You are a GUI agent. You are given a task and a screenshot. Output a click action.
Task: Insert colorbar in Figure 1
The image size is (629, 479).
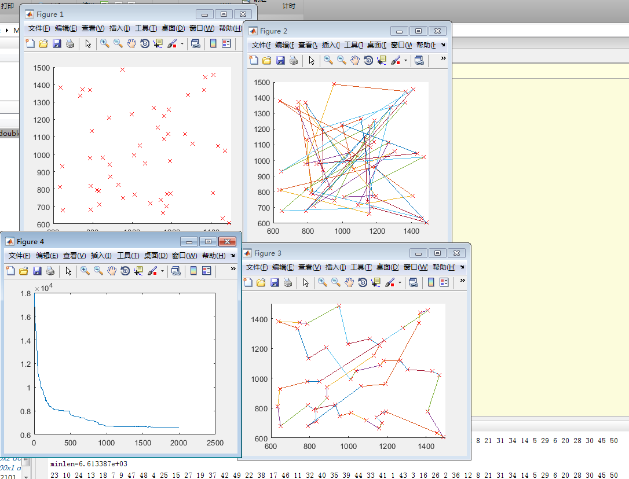pos(213,43)
